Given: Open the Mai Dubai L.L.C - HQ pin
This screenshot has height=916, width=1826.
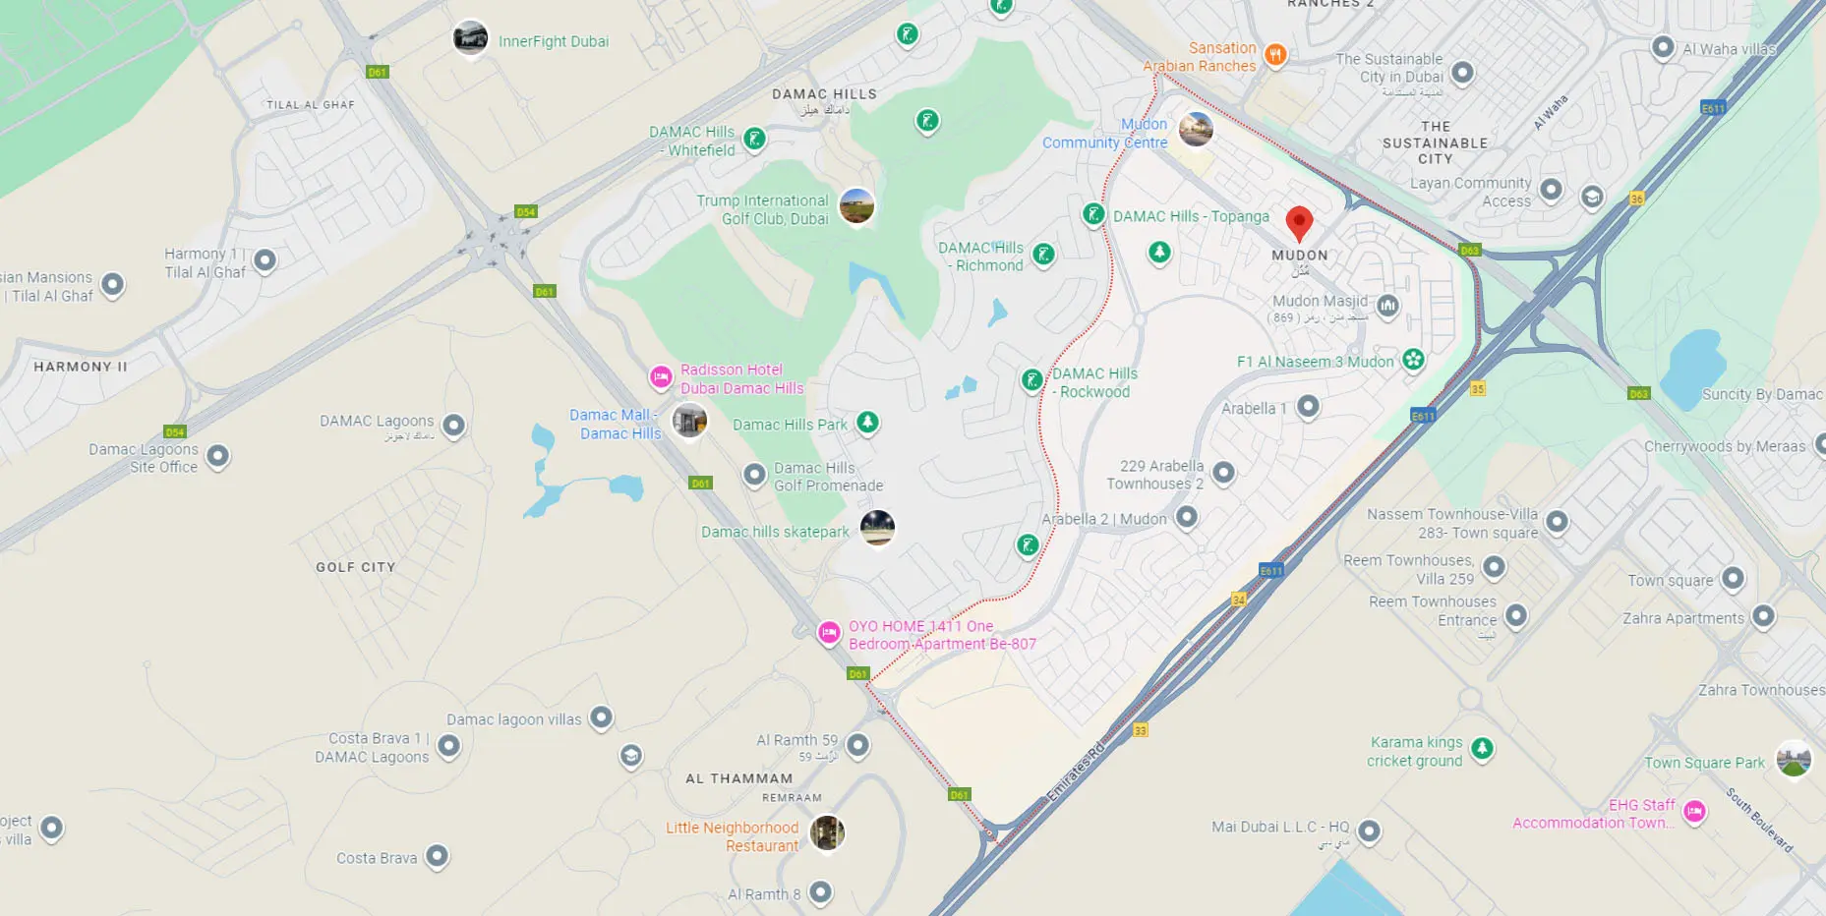Looking at the screenshot, I should (1369, 831).
